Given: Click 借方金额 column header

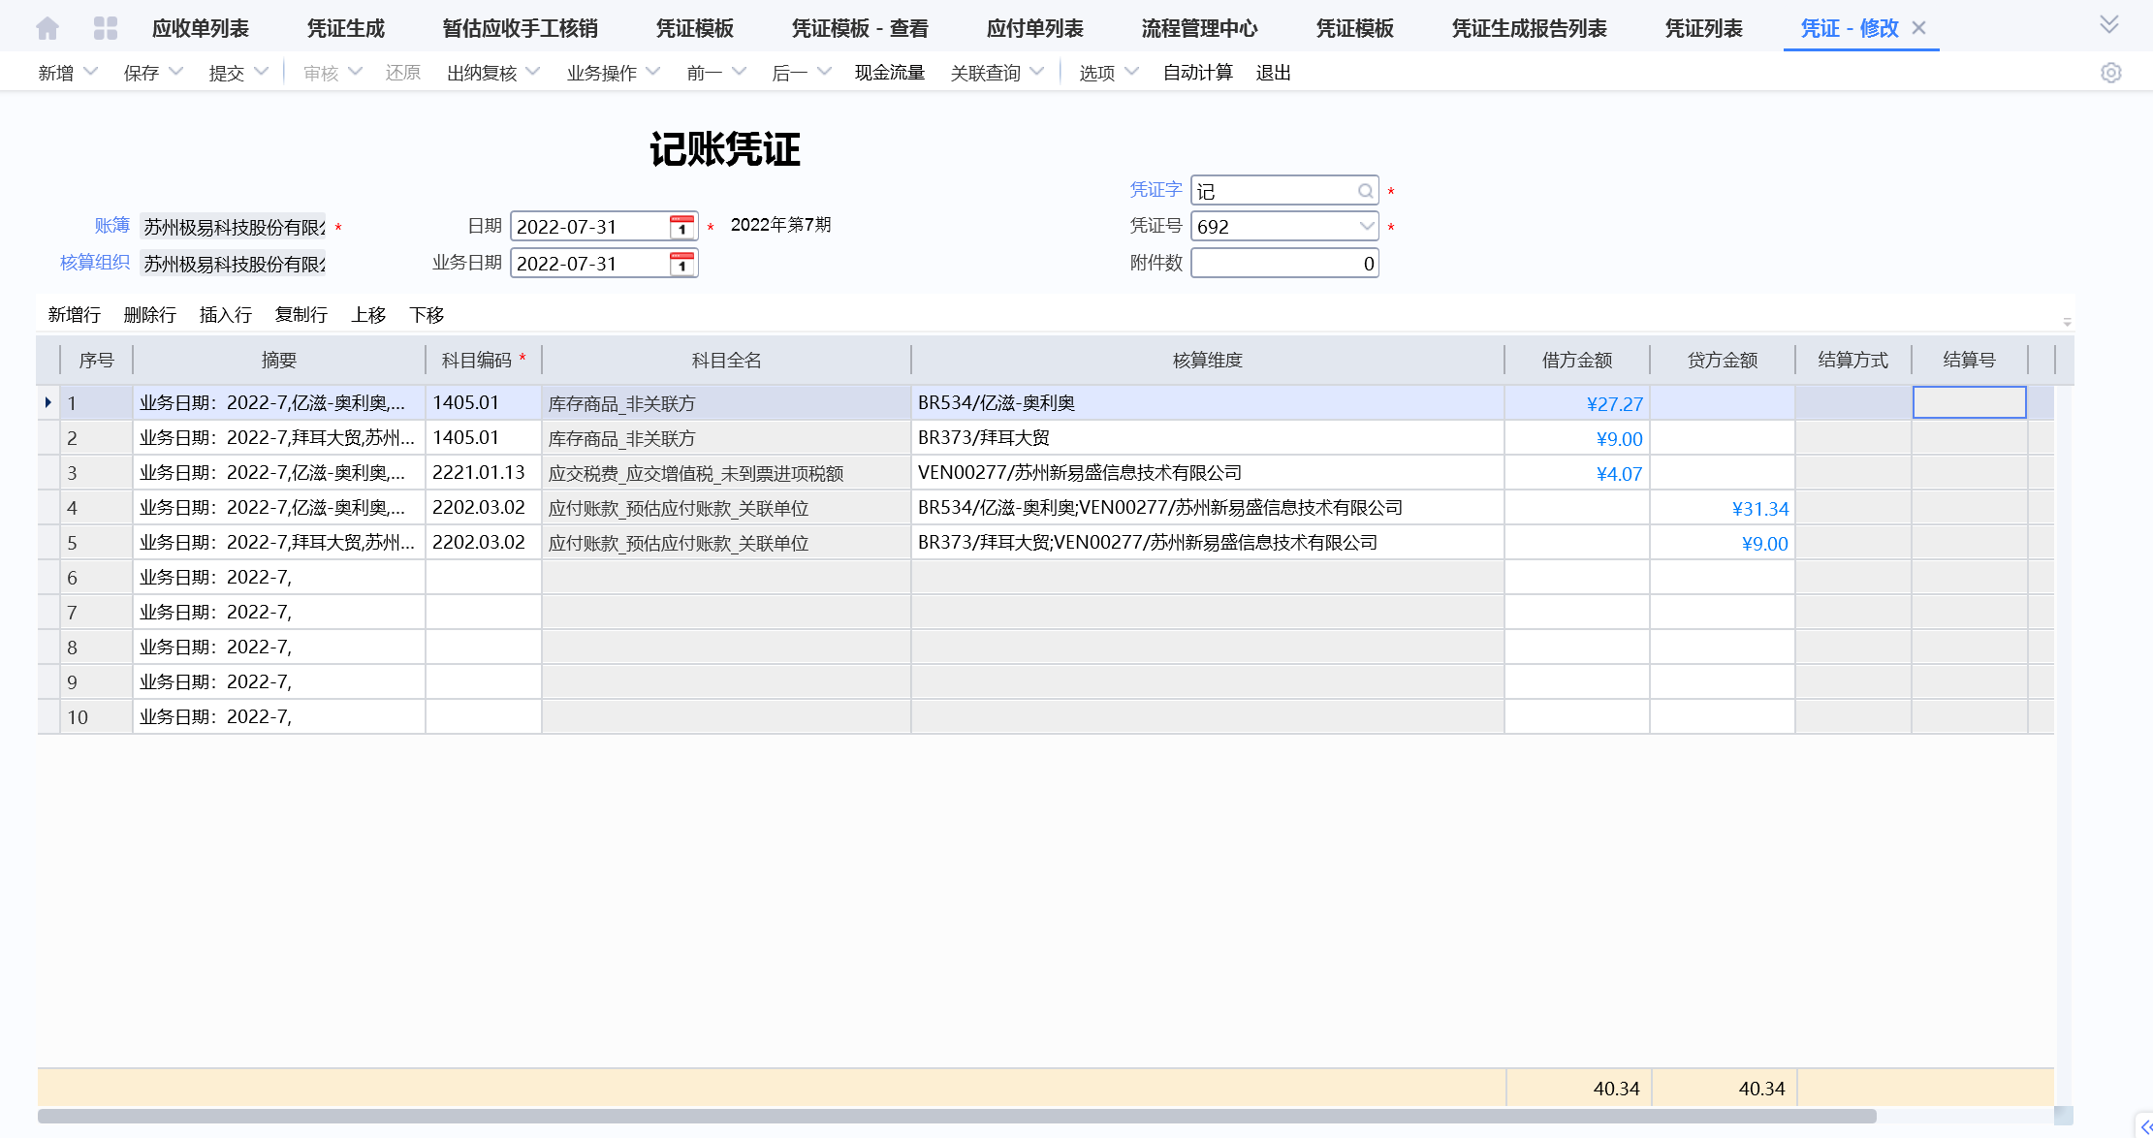Looking at the screenshot, I should coord(1577,361).
